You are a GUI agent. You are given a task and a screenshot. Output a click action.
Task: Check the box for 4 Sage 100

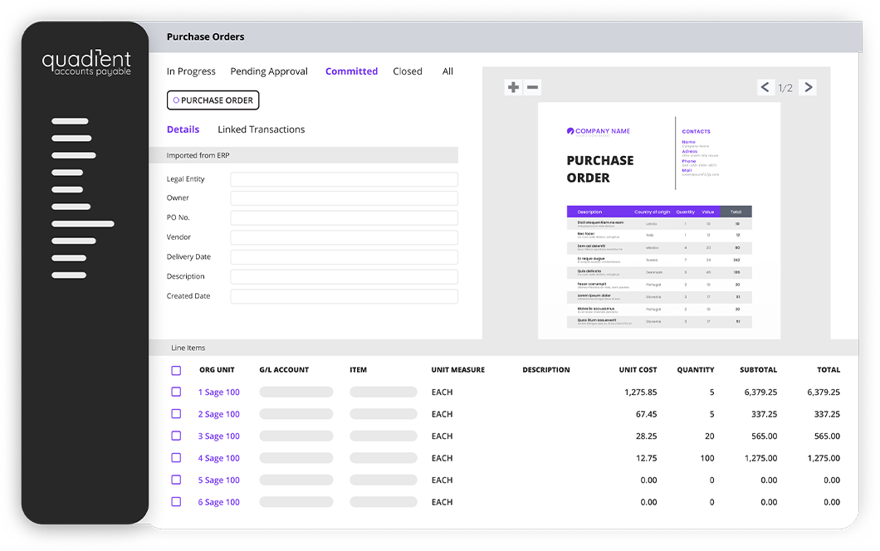click(176, 458)
